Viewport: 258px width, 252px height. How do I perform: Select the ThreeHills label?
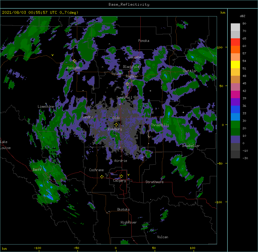pyautogui.click(x=160, y=125)
